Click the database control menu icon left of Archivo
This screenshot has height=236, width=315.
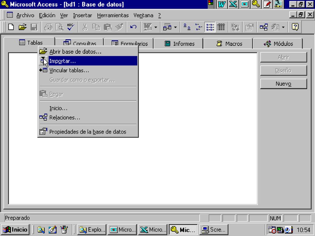click(10, 15)
